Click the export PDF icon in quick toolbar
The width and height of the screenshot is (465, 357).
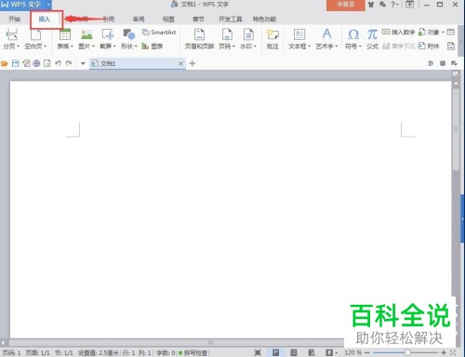(26, 63)
